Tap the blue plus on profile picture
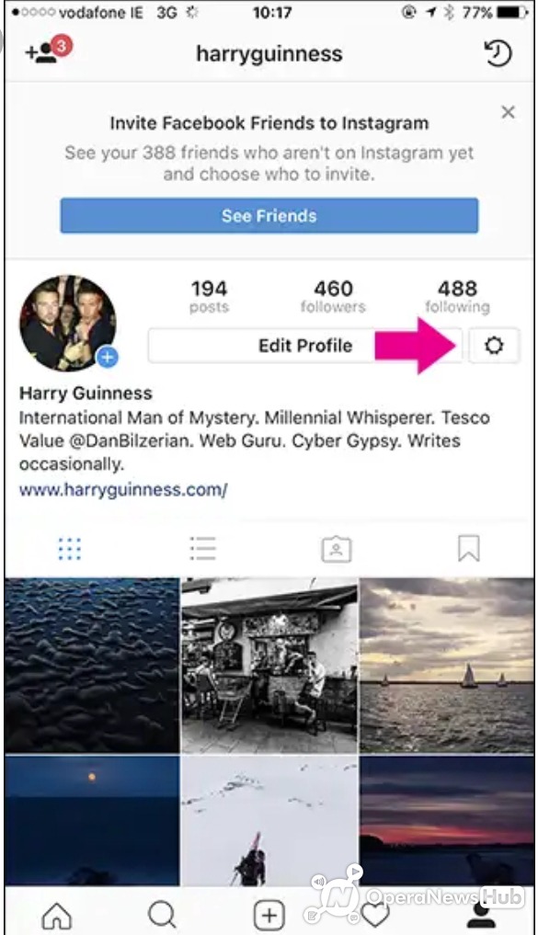538x935 pixels. tap(108, 358)
